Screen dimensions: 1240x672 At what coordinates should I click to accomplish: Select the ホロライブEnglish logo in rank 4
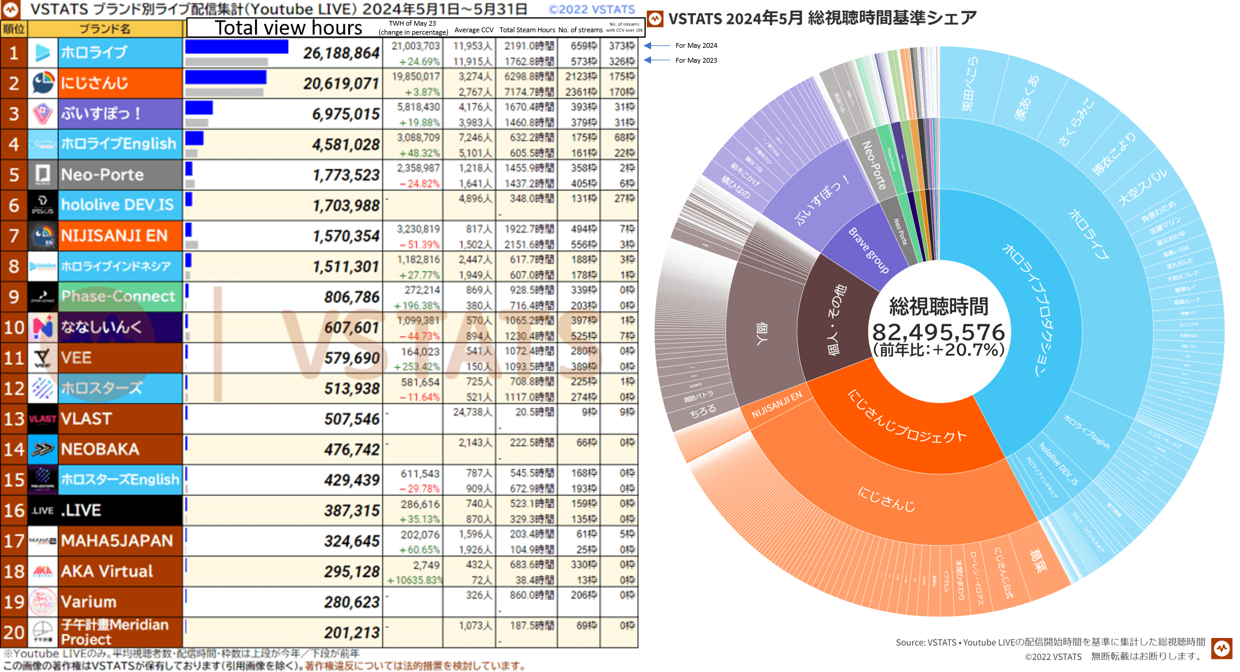[x=42, y=144]
